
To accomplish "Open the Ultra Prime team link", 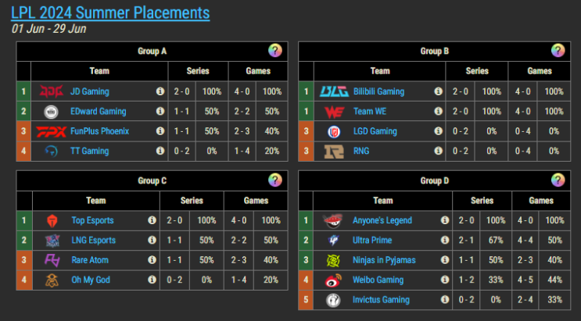I will tap(372, 241).
